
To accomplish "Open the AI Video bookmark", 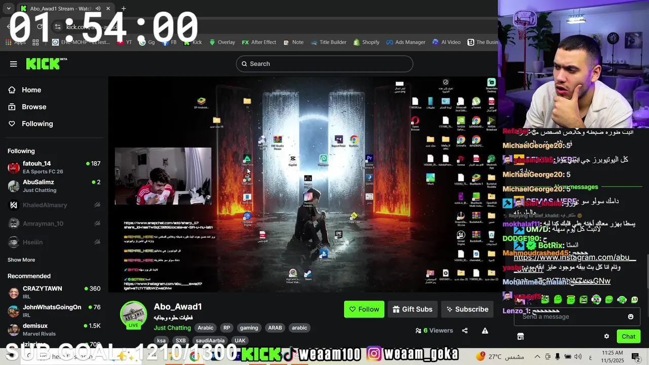I will coord(446,42).
